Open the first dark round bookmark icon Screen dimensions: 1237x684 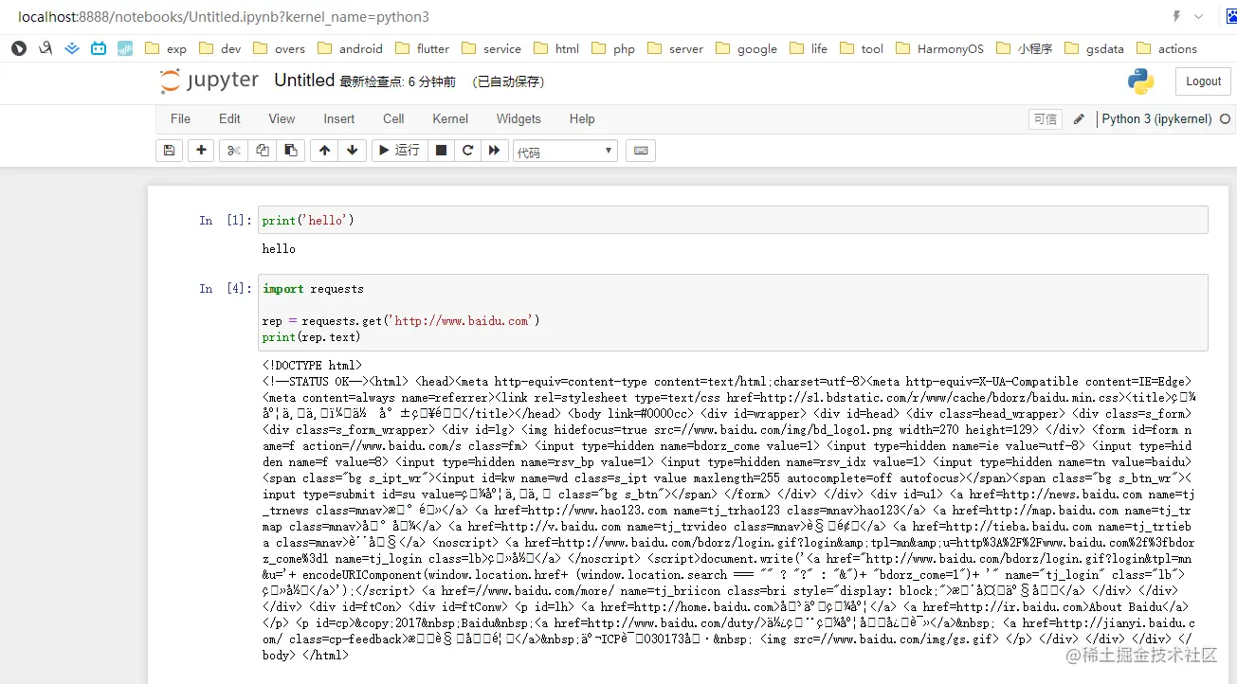click(19, 48)
